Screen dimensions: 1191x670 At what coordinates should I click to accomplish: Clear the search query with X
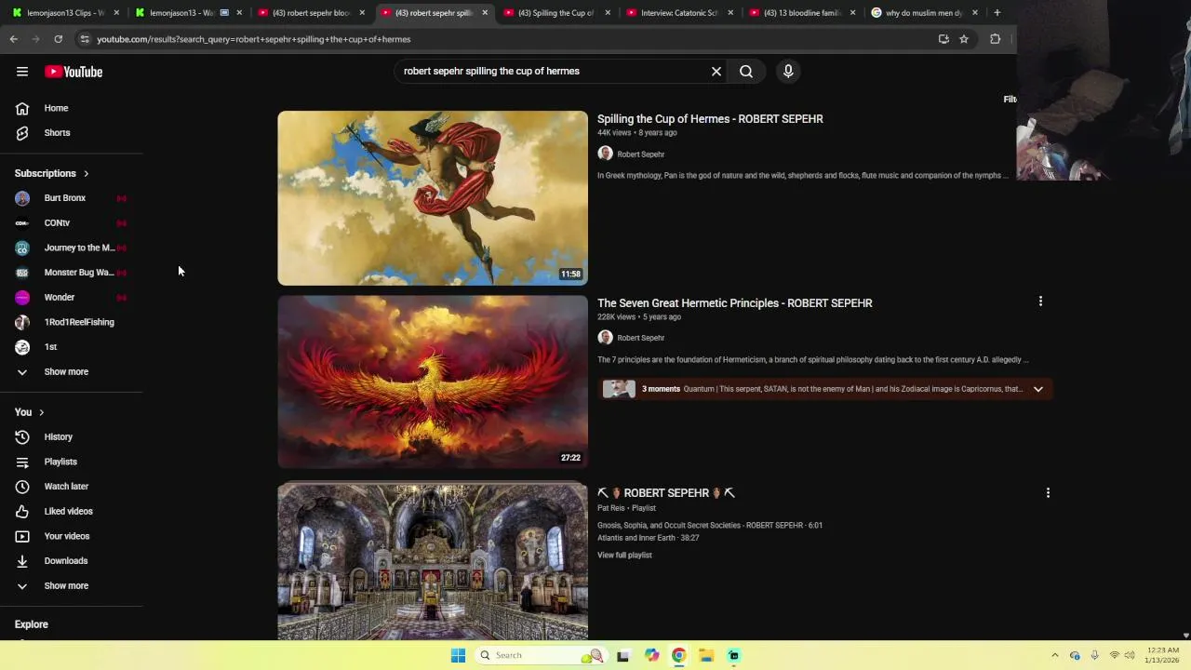click(716, 72)
